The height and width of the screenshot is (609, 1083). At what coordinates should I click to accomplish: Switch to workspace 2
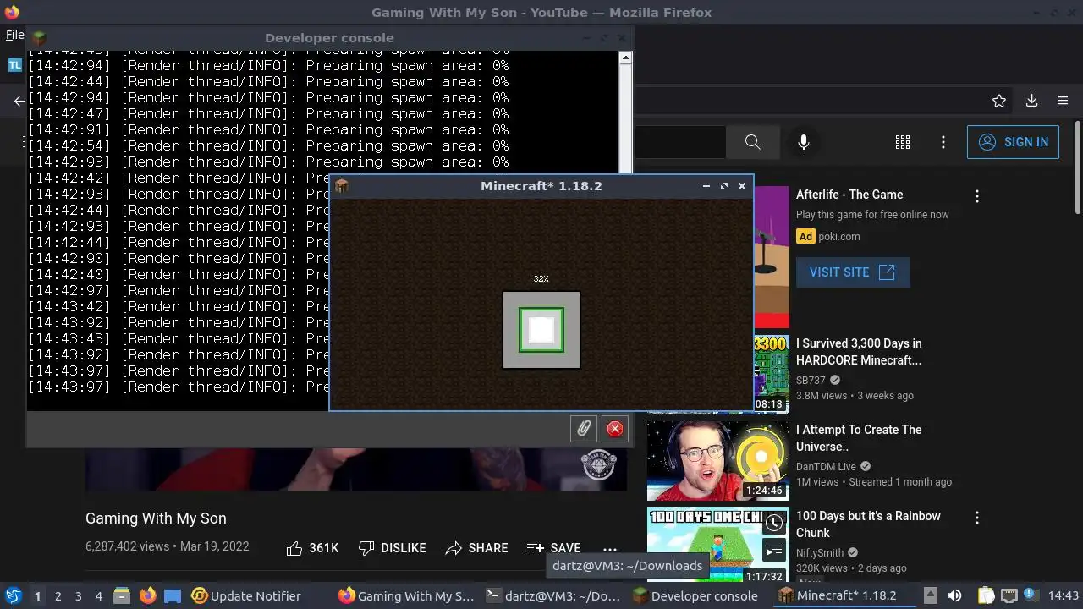[x=58, y=595]
